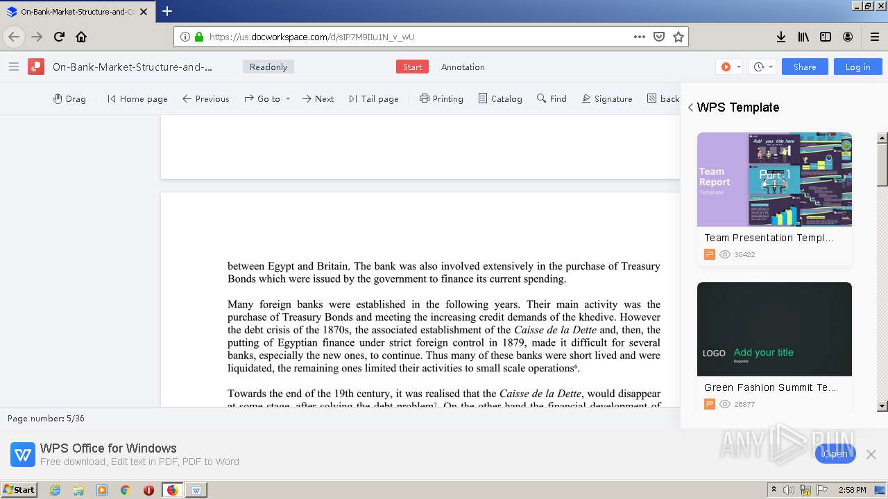The height and width of the screenshot is (499, 888).
Task: Click the template panel scrollbar thumb
Action: tap(882, 165)
